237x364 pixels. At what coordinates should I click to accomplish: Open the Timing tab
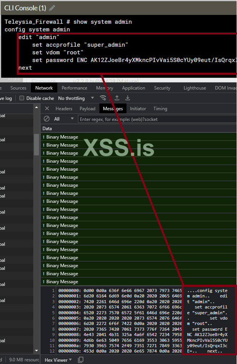pyautogui.click(x=160, y=109)
